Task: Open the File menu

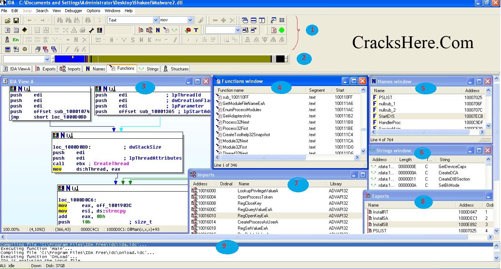Action: coord(4,11)
